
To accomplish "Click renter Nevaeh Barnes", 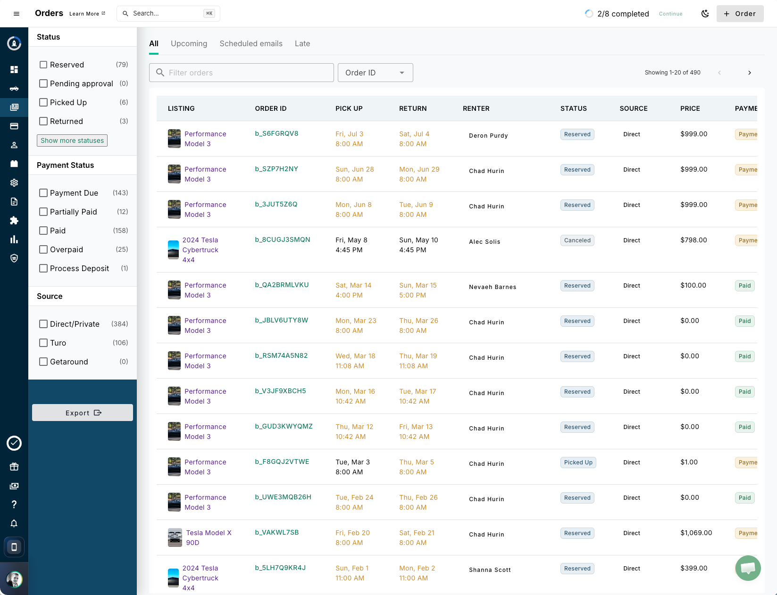I will [493, 287].
